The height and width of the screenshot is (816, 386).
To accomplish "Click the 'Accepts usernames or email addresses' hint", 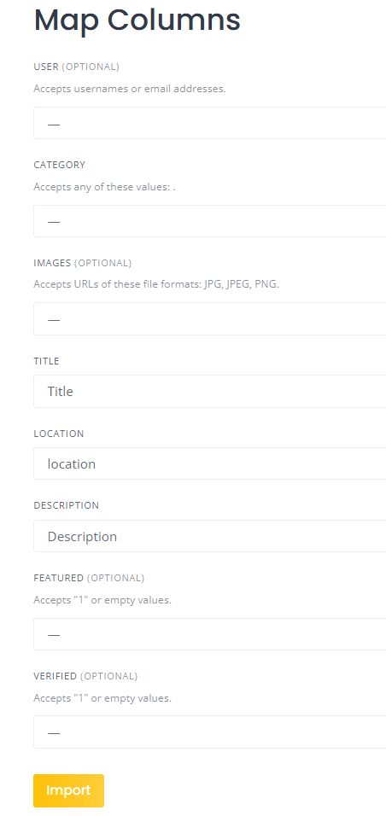I will tap(130, 89).
